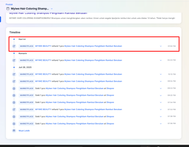
Task: Click the Timeline section heading
Action: click(15, 32)
